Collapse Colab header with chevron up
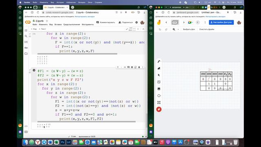 pos(143,29)
